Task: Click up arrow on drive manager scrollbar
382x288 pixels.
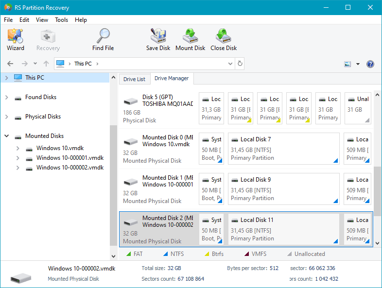Action: (377, 95)
